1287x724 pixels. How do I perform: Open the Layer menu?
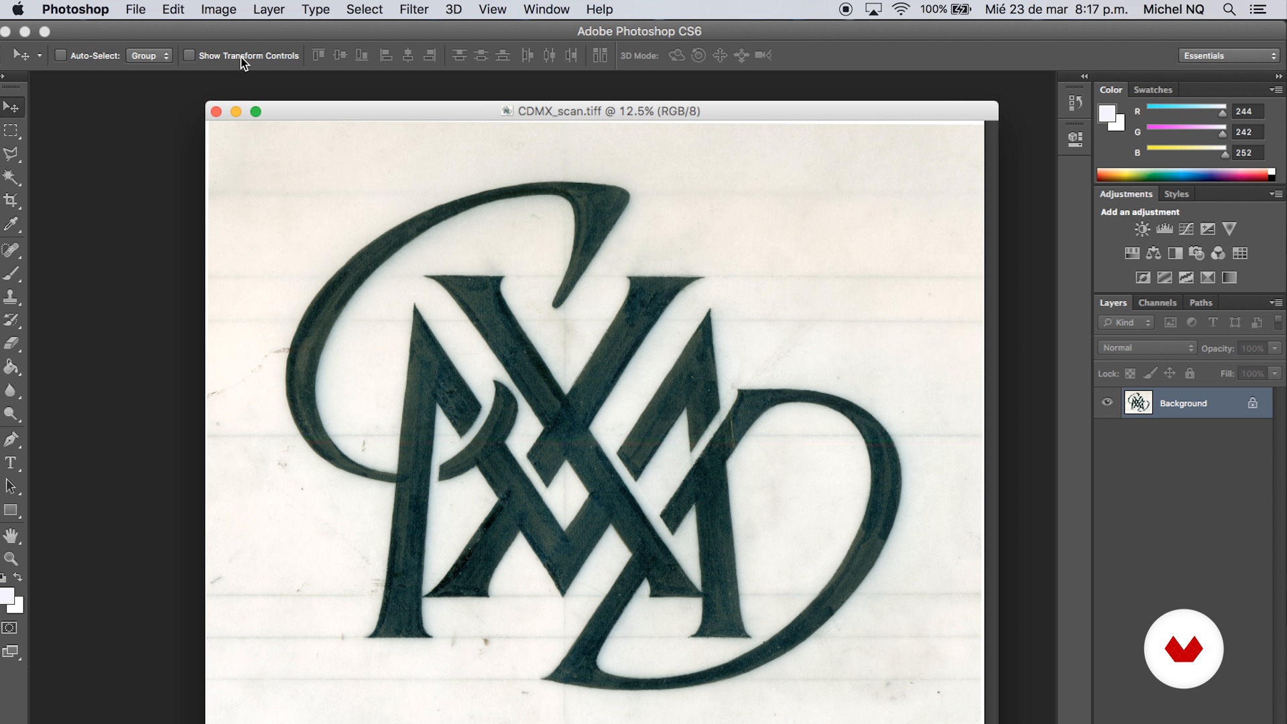[269, 9]
